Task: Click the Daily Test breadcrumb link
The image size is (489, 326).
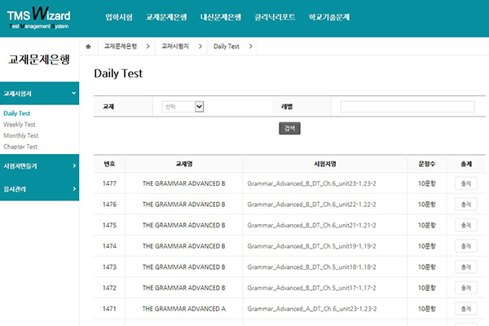Action: click(x=226, y=46)
